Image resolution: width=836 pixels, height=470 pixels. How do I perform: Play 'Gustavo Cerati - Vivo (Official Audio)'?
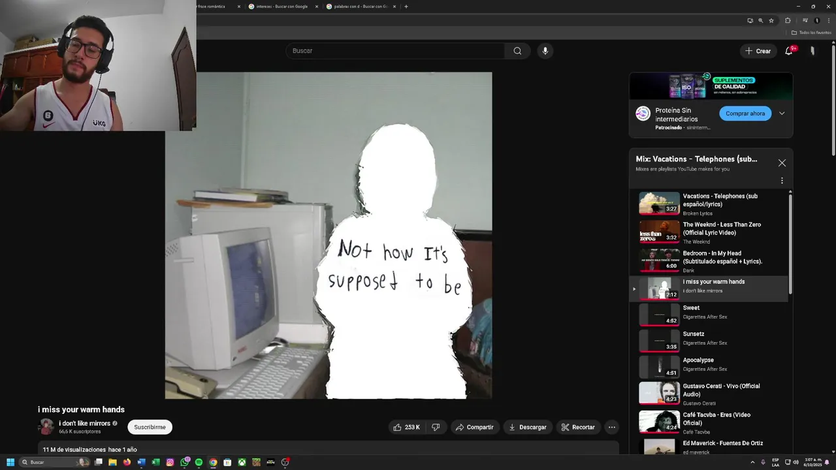(710, 394)
